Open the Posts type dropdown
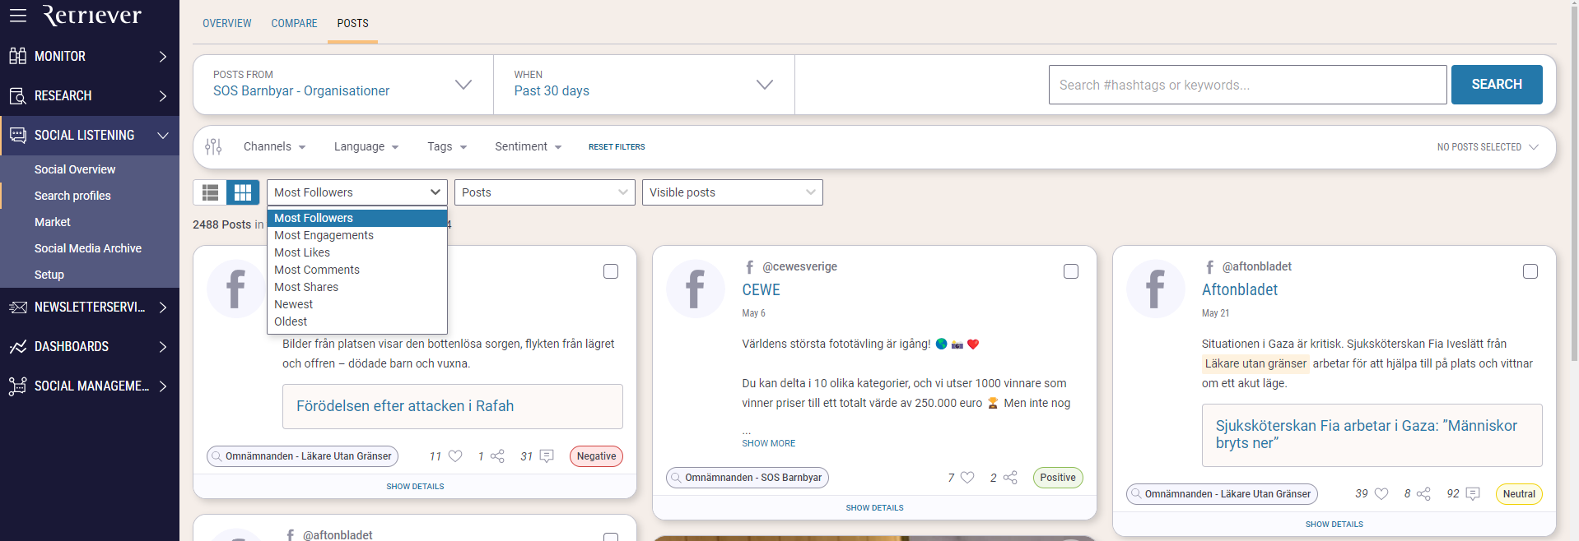The height and width of the screenshot is (541, 1579). 545,192
